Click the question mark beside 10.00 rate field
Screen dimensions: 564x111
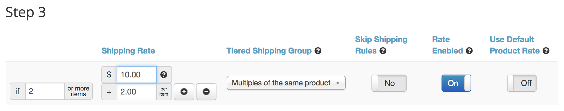[164, 75]
